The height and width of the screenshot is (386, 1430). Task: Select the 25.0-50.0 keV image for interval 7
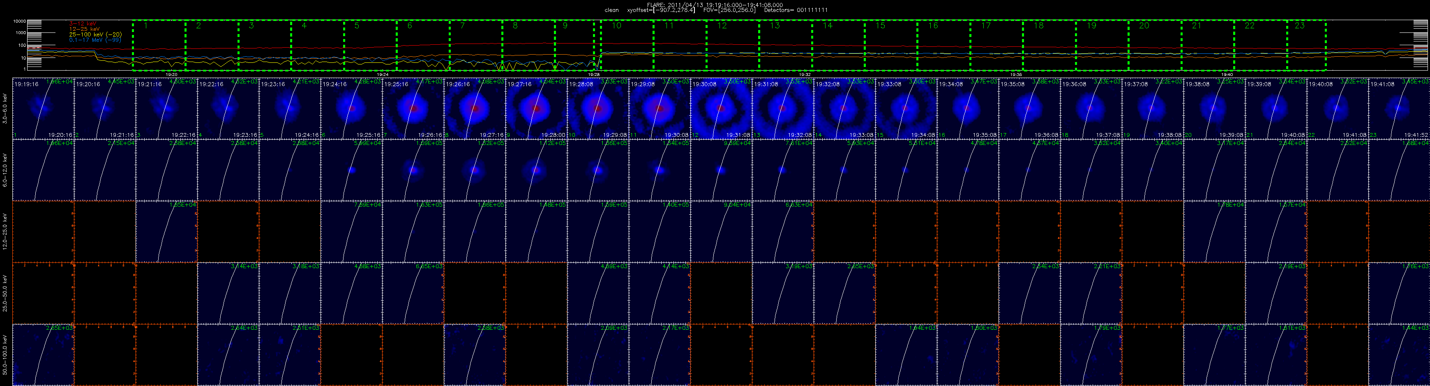[x=413, y=293]
